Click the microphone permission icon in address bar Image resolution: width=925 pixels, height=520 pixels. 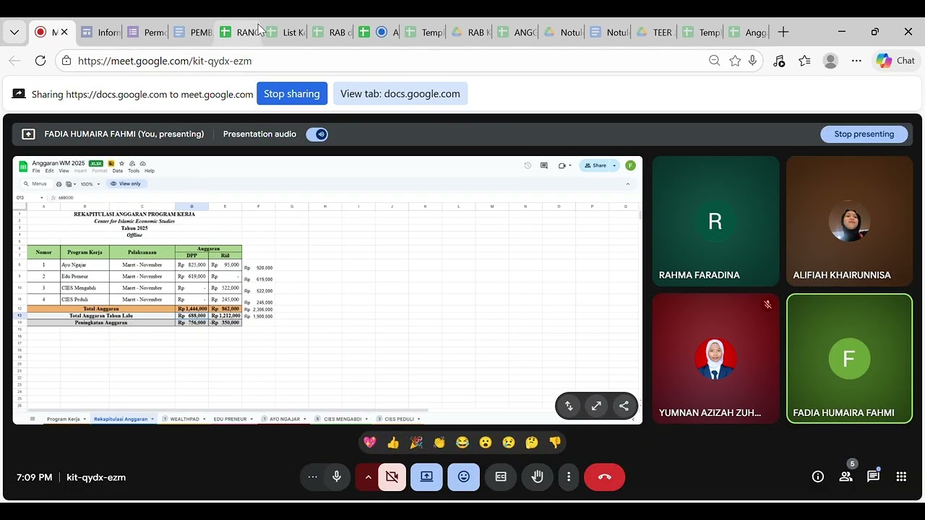(752, 61)
